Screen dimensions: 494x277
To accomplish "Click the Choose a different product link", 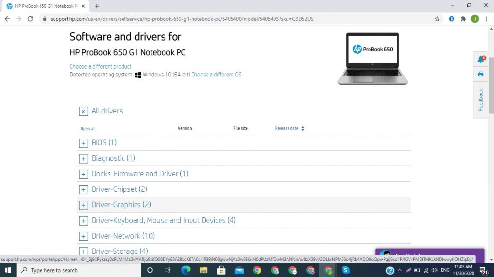I will (x=100, y=67).
